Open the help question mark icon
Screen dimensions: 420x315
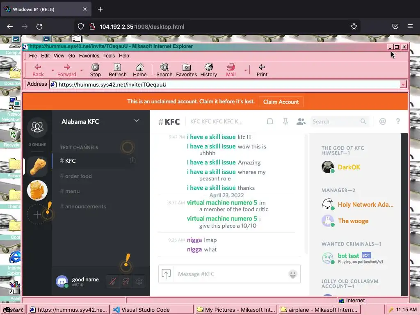tap(398, 121)
